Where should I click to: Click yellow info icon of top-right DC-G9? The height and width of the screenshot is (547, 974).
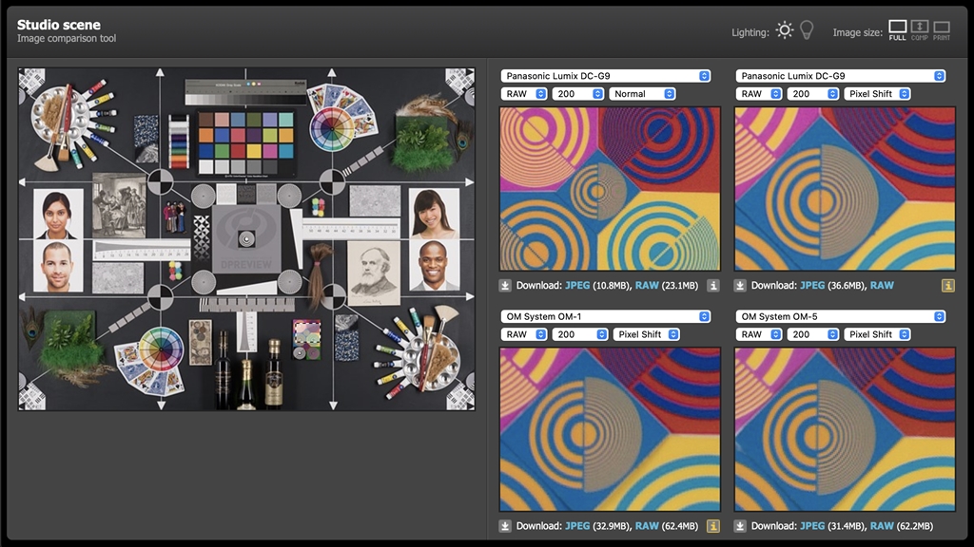pos(948,285)
